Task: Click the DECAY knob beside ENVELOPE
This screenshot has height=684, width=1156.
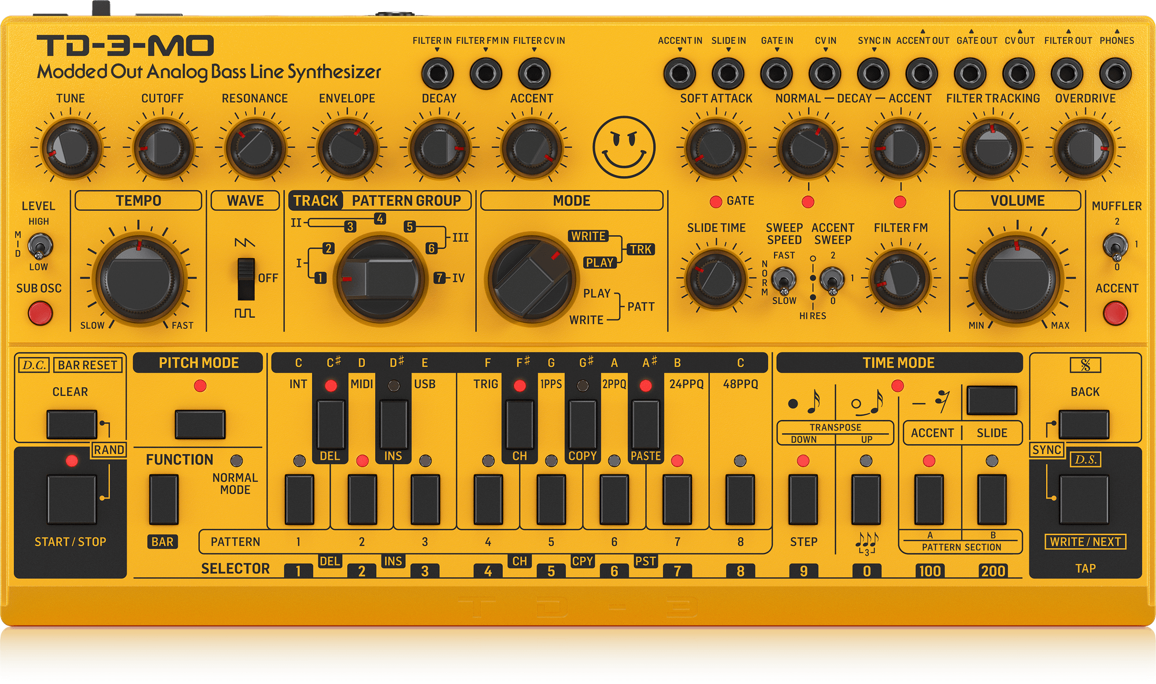Action: coord(439,148)
